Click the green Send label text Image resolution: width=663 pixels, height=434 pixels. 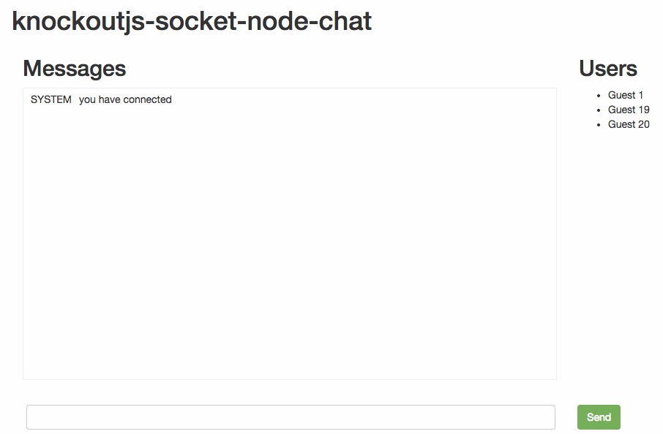tap(598, 416)
